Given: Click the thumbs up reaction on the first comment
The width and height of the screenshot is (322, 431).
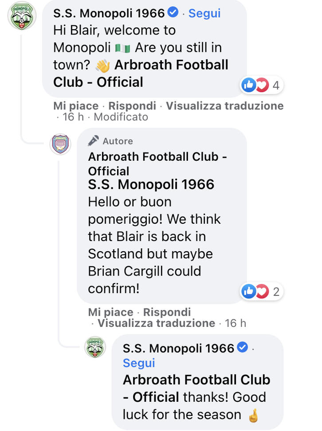Looking at the screenshot, I should (x=249, y=85).
